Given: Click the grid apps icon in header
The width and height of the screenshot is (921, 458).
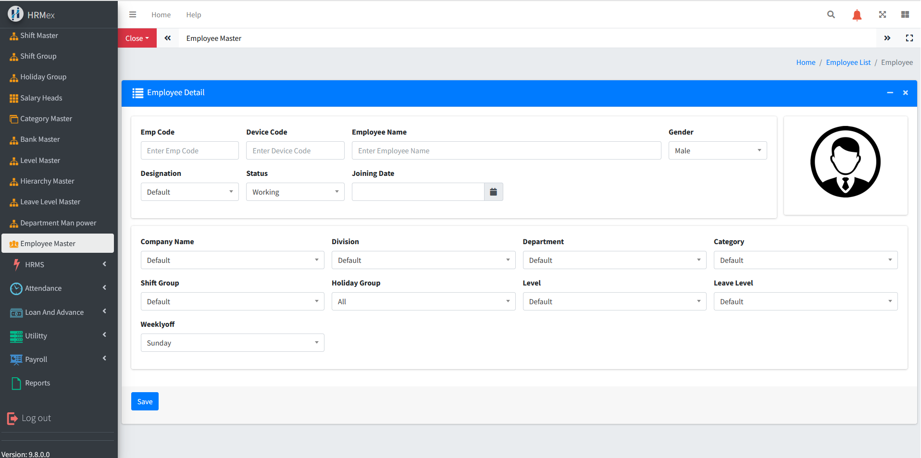Looking at the screenshot, I should pos(905,15).
